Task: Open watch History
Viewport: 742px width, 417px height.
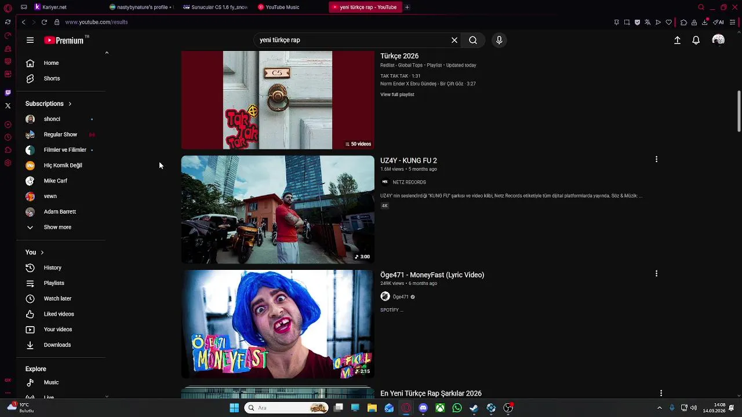Action: tap(61, 268)
